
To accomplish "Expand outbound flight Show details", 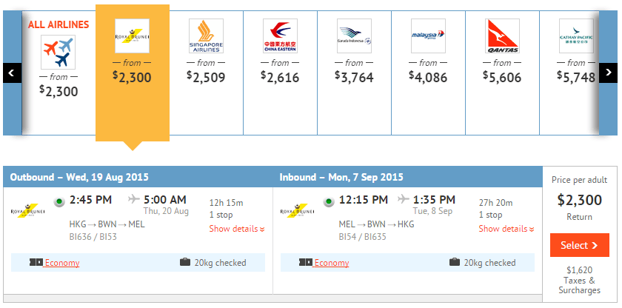I will (236, 229).
